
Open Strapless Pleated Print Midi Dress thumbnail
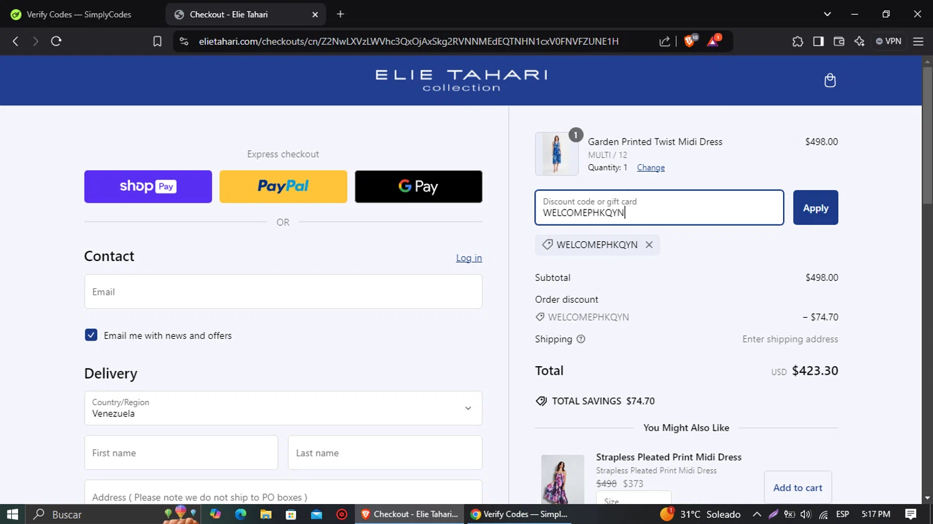click(x=562, y=479)
